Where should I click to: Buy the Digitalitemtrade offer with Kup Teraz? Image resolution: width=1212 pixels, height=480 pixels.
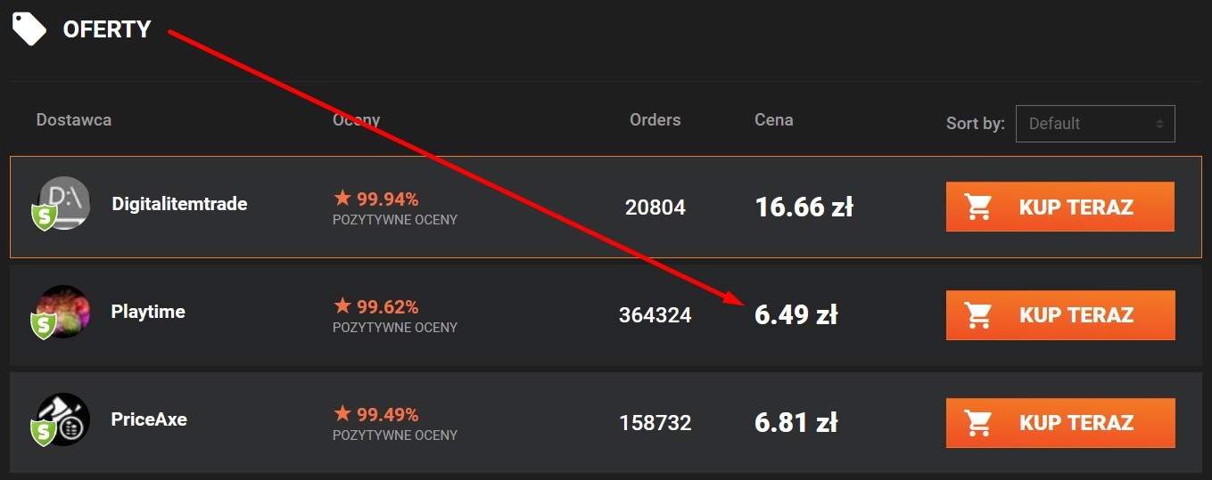1060,207
